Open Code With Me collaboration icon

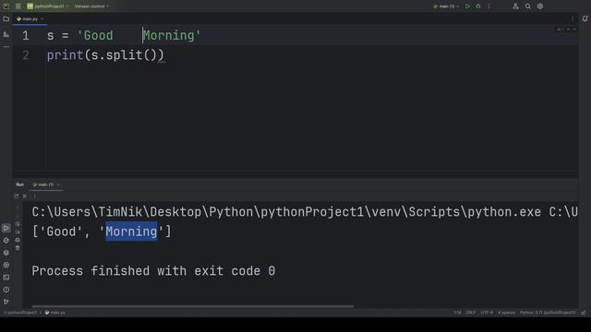pyautogui.click(x=515, y=6)
